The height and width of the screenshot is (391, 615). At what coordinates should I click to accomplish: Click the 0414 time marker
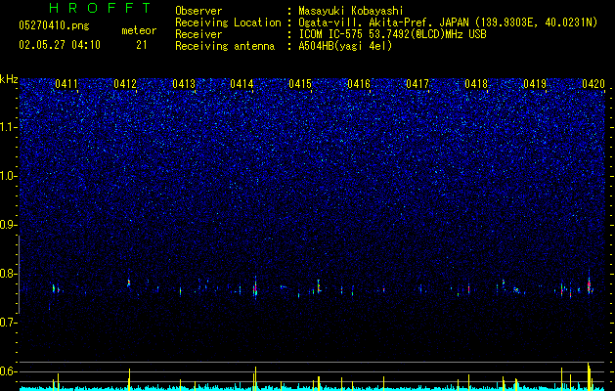[x=242, y=84]
